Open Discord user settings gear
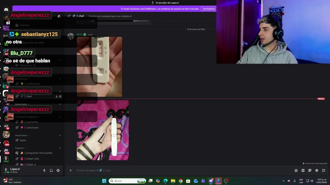 [x=58, y=170]
